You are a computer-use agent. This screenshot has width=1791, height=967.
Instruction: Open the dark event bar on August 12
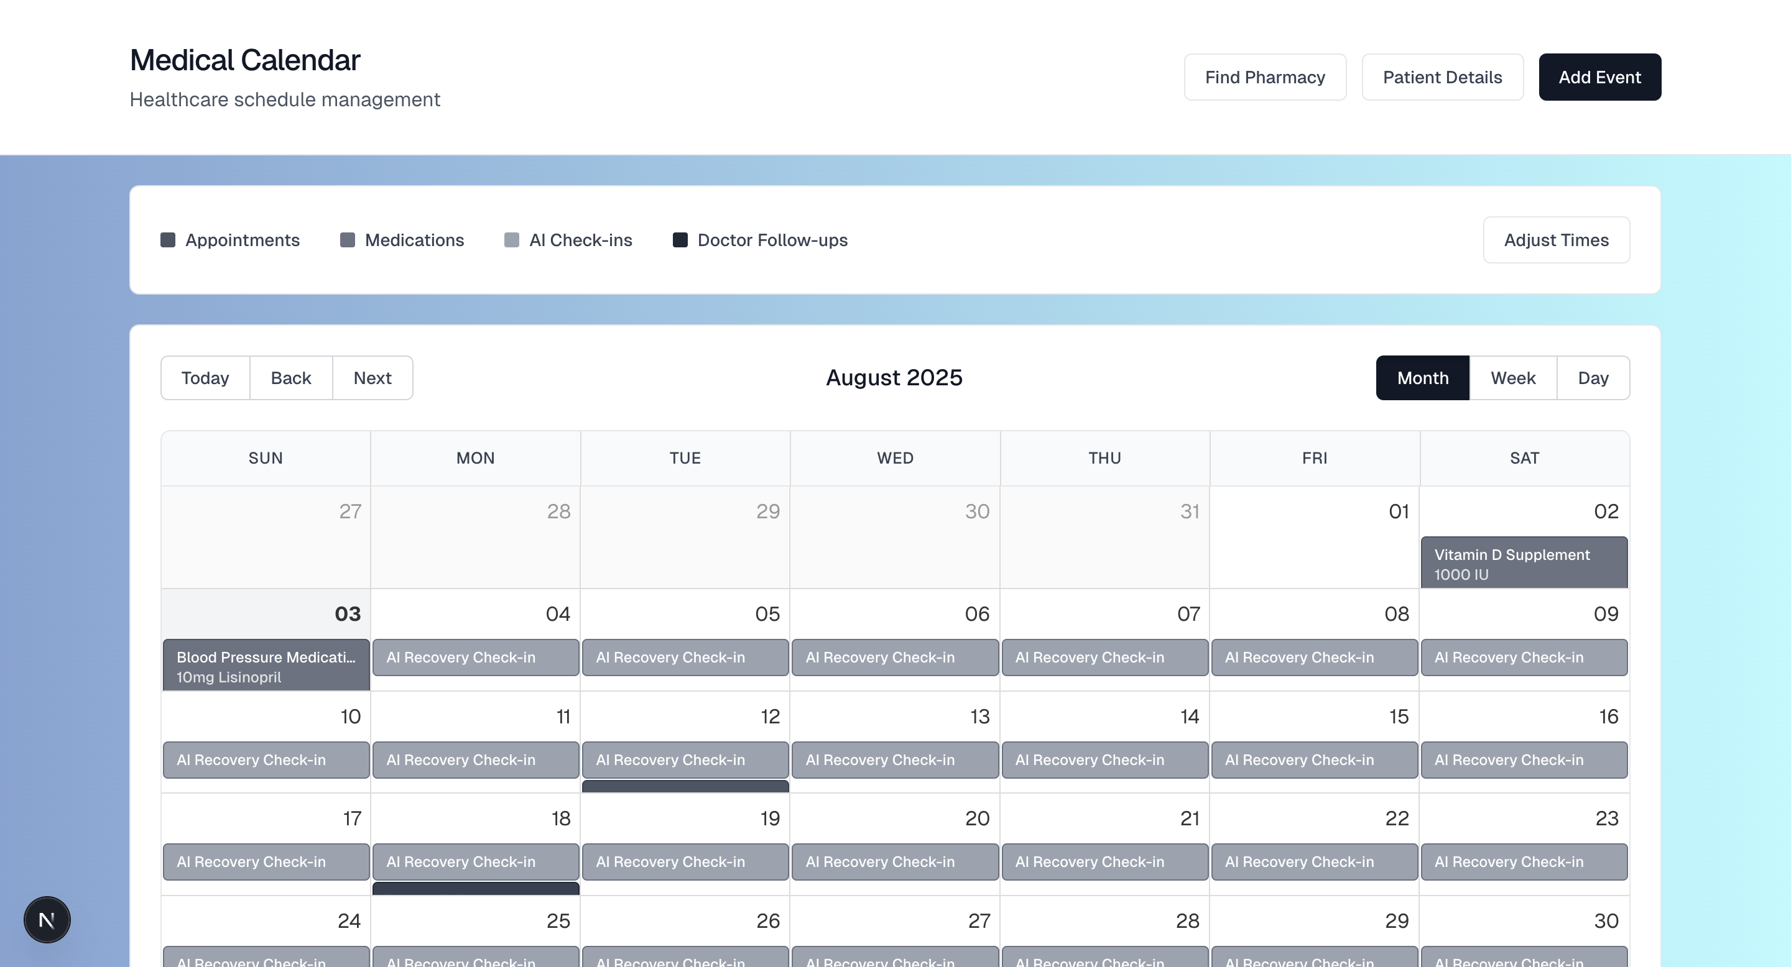click(x=685, y=786)
